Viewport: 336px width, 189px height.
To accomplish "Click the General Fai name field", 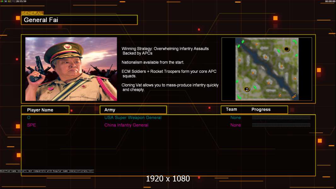I will tap(79, 20).
